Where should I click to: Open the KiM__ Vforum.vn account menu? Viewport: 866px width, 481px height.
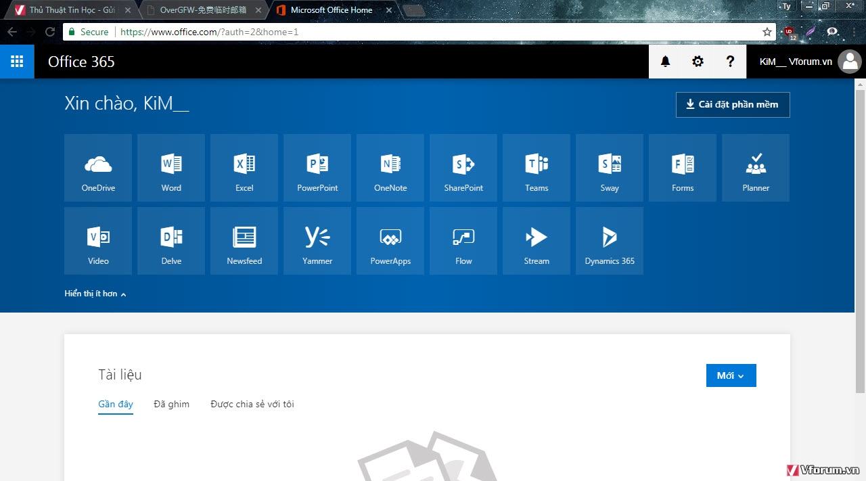pos(805,62)
